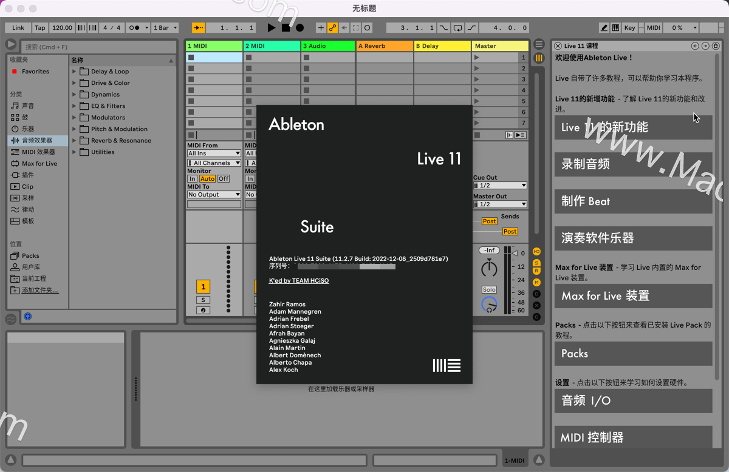Click the Stop transport button
Viewport: 729px width, 472px height.
(286, 28)
